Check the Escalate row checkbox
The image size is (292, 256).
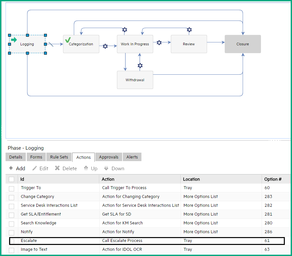(x=12, y=241)
